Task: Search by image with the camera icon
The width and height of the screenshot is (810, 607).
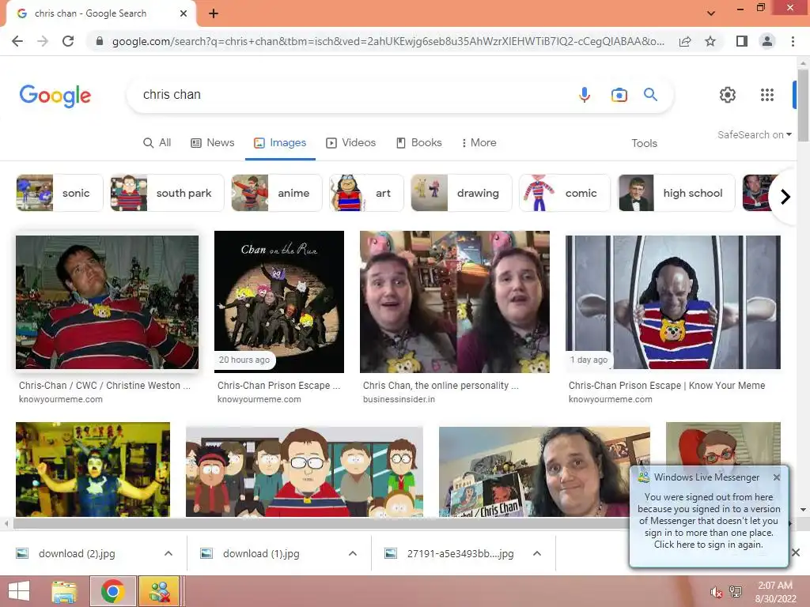Action: point(619,95)
